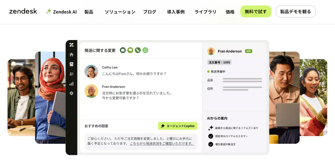Click the 注文番号：1005 tag
The height and width of the screenshot is (165, 335).
tap(219, 62)
